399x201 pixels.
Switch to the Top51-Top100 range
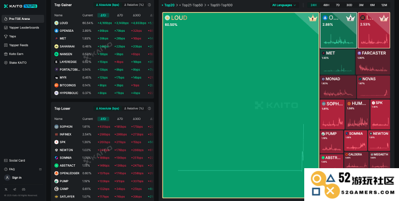pos(220,5)
